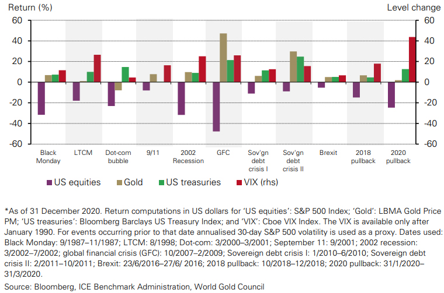The height and width of the screenshot is (293, 444).
Task: Select the purple US equities bar for GFC
Action: (x=216, y=107)
